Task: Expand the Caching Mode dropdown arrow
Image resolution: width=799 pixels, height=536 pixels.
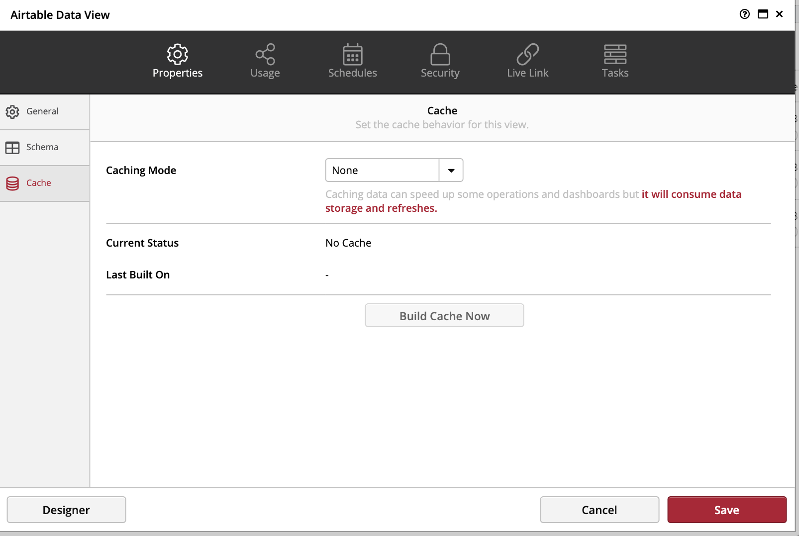Action: (451, 171)
